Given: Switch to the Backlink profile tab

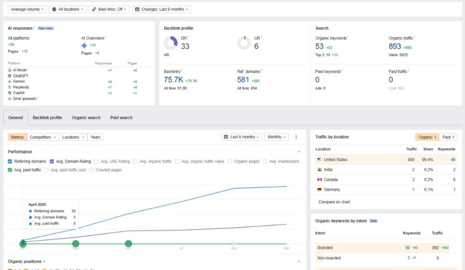Looking at the screenshot, I should (x=47, y=118).
